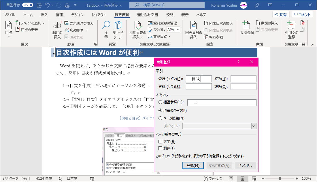Click the 索引登録 ribbon button
317x182 pixels.
(247, 28)
